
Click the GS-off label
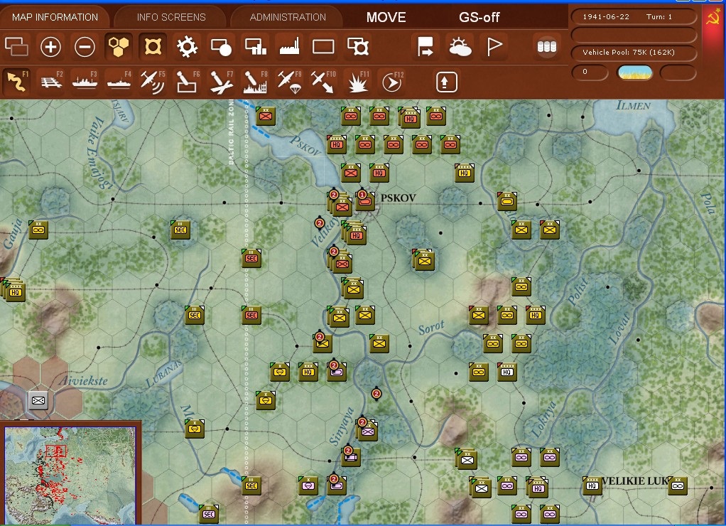click(x=480, y=18)
